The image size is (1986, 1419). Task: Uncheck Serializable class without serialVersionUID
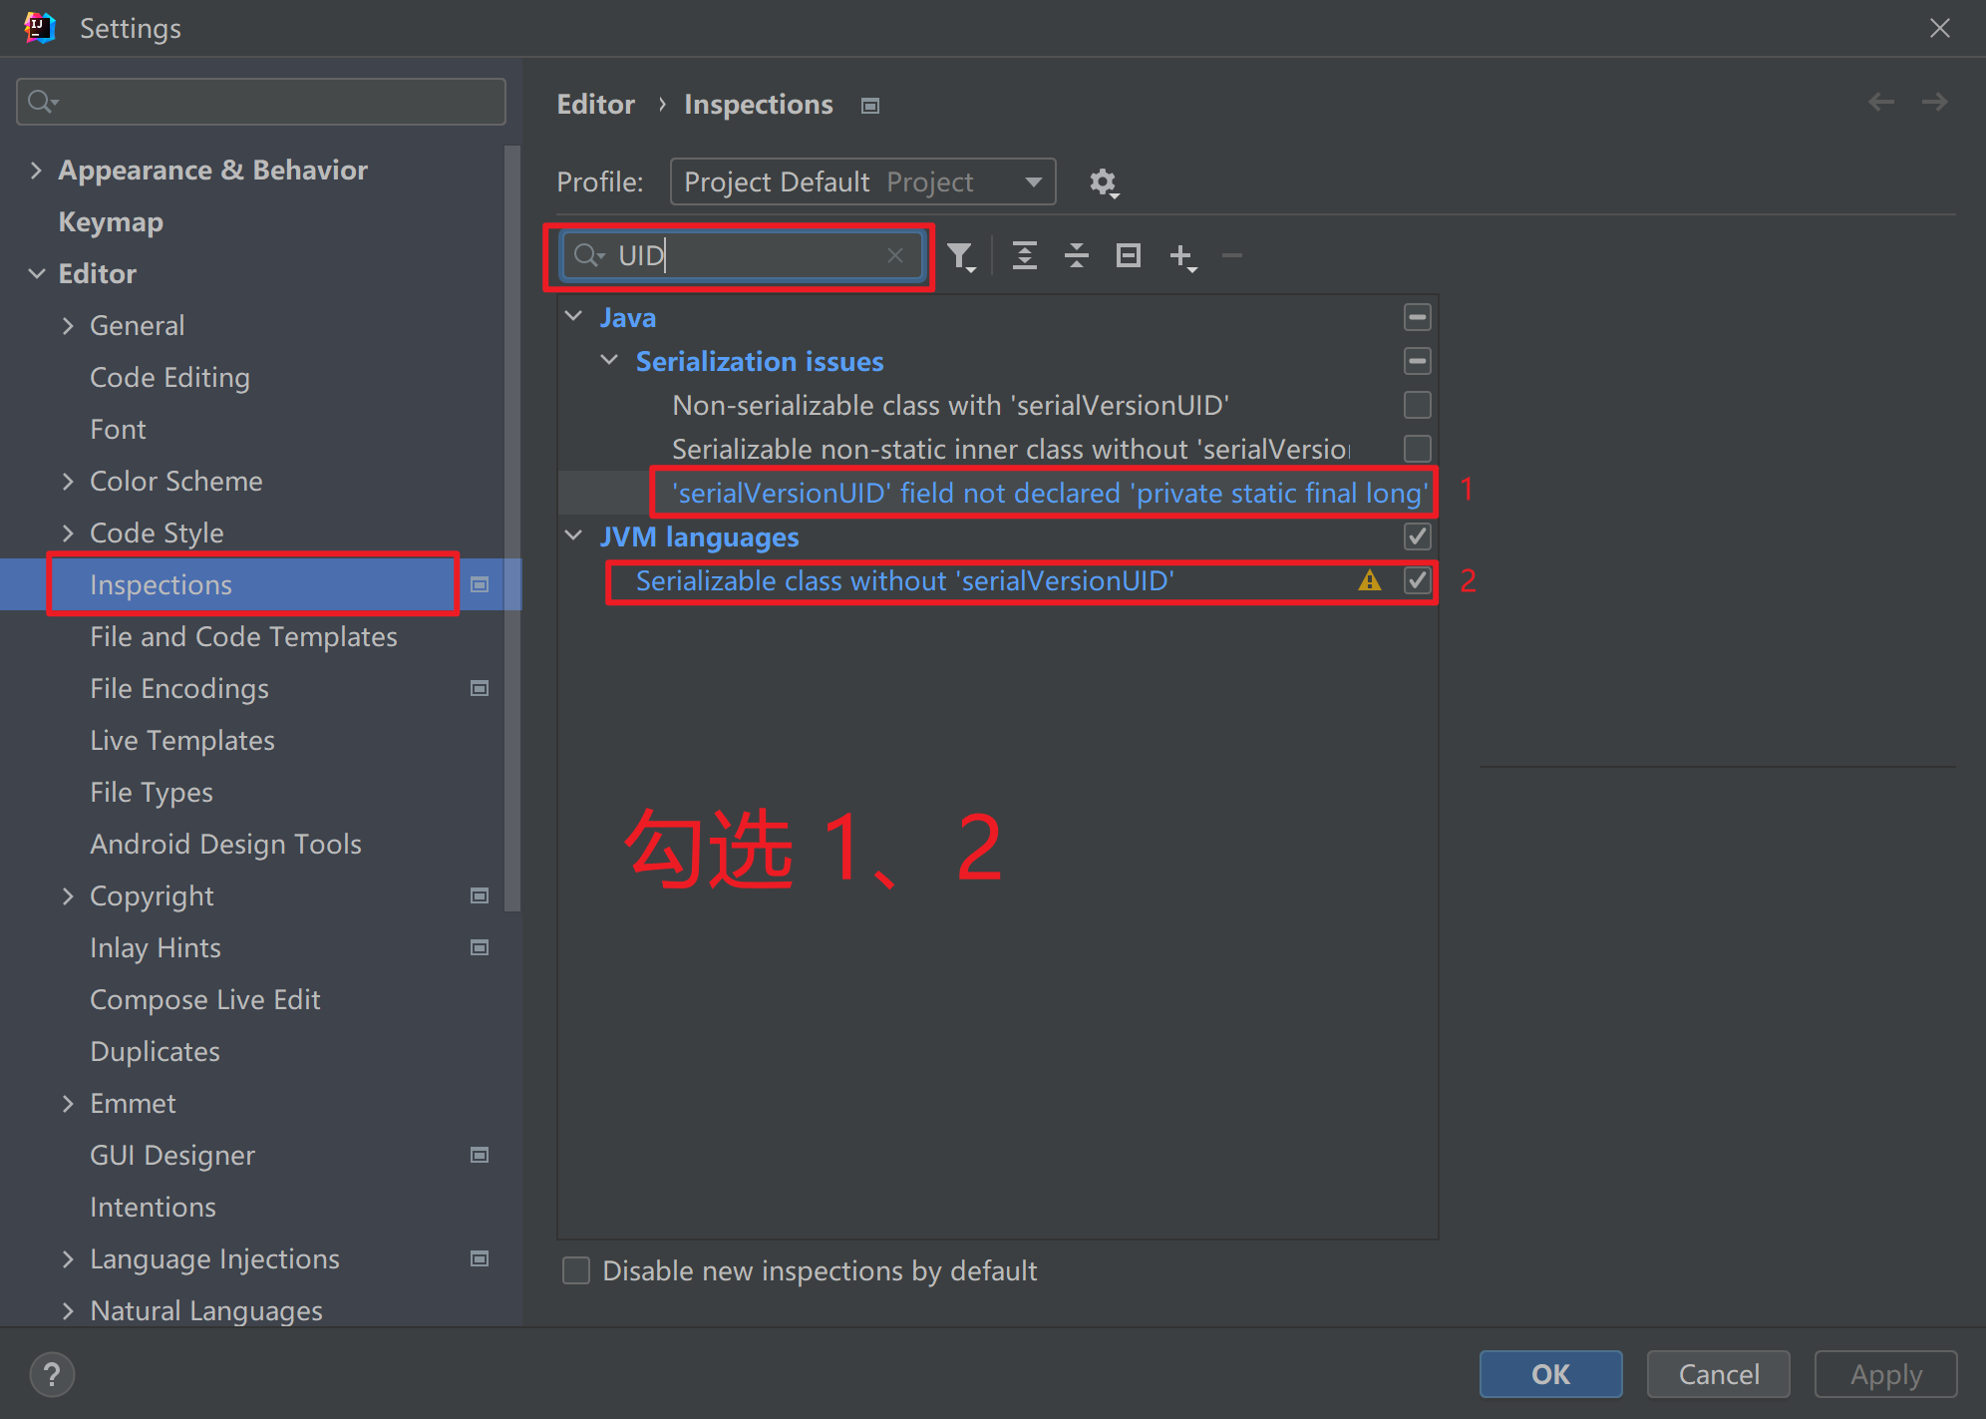[1417, 580]
